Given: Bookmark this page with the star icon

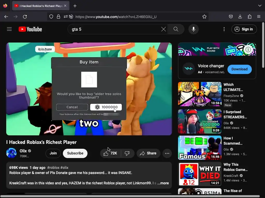Looking at the screenshot, I should point(204,16).
